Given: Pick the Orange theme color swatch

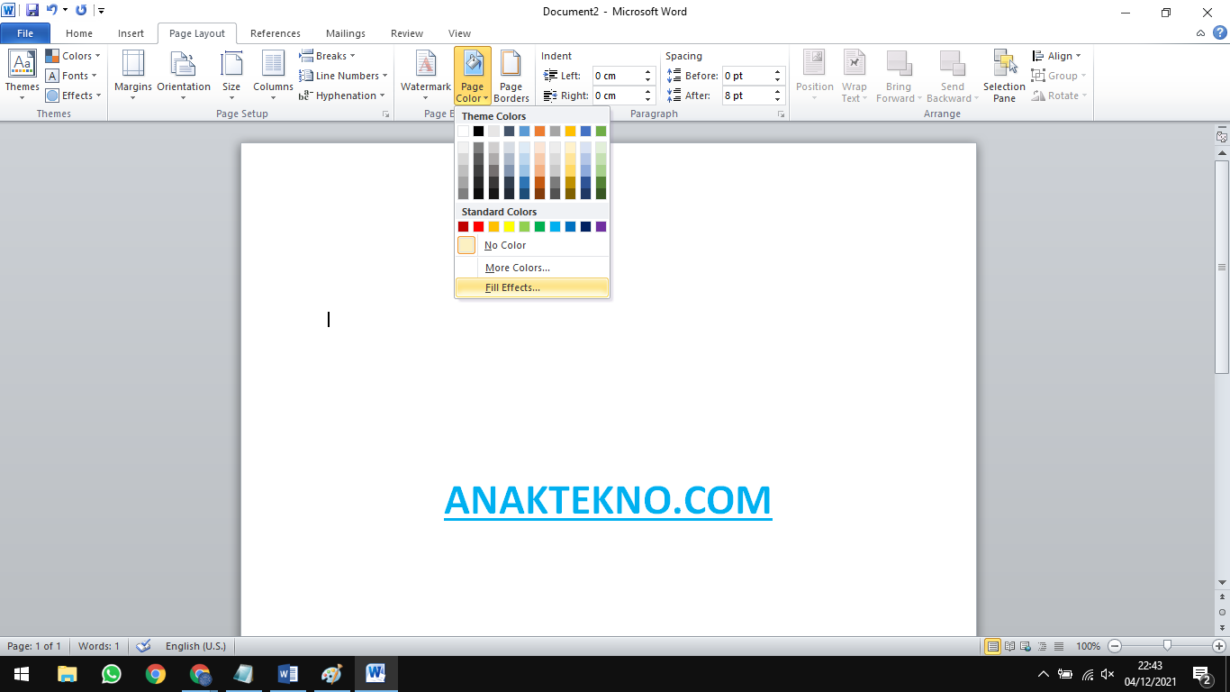Looking at the screenshot, I should (540, 132).
